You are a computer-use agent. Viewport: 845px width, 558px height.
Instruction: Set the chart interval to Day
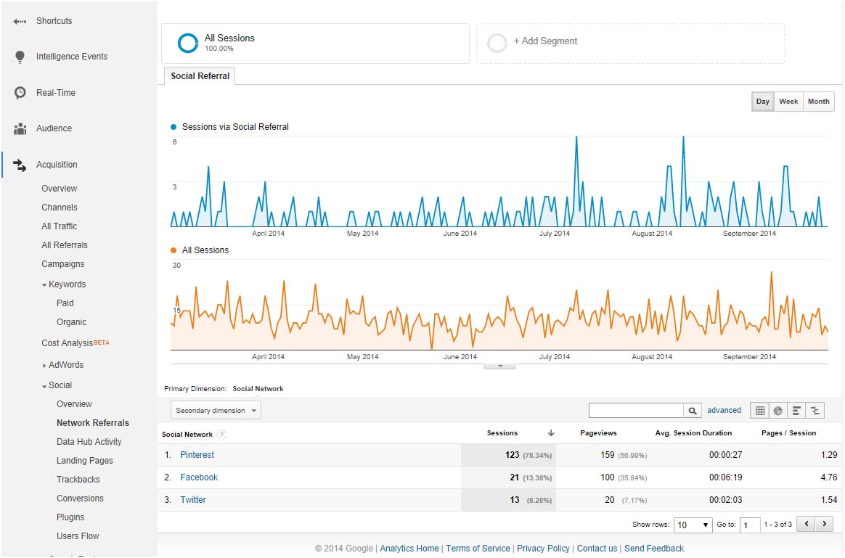(x=762, y=102)
